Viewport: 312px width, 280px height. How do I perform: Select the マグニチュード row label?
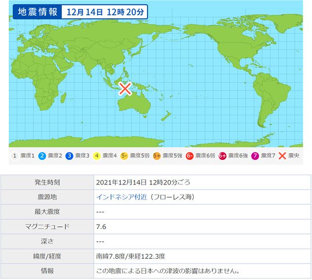pos(47,227)
